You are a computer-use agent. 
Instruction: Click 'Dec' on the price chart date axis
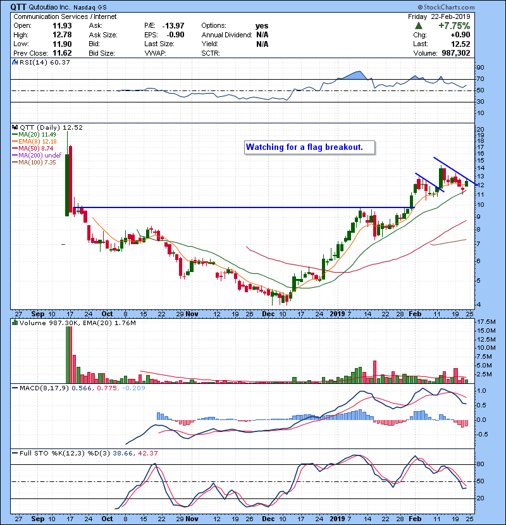coord(269,314)
